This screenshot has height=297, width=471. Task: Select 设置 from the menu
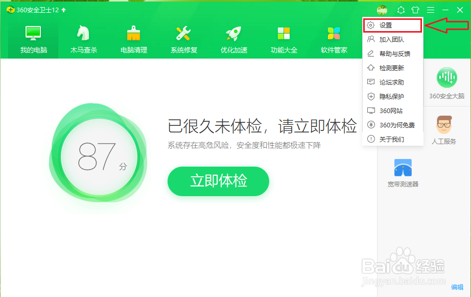click(x=393, y=25)
